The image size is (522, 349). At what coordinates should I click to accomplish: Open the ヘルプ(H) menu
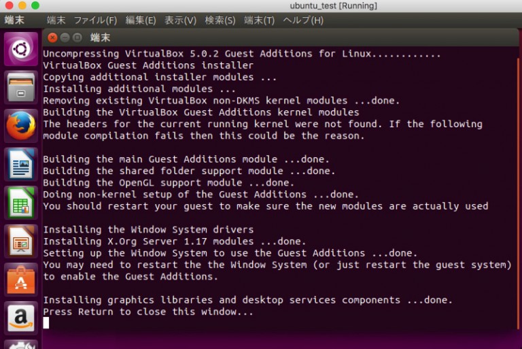pyautogui.click(x=303, y=20)
